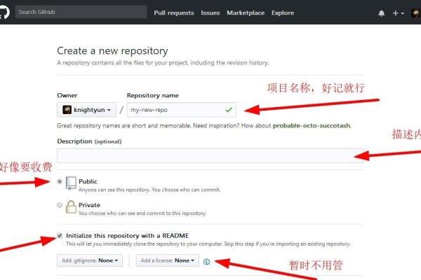Image resolution: width=421 pixels, height=280 pixels.
Task: Toggle Initialize this repository with a README
Action: tap(60, 235)
